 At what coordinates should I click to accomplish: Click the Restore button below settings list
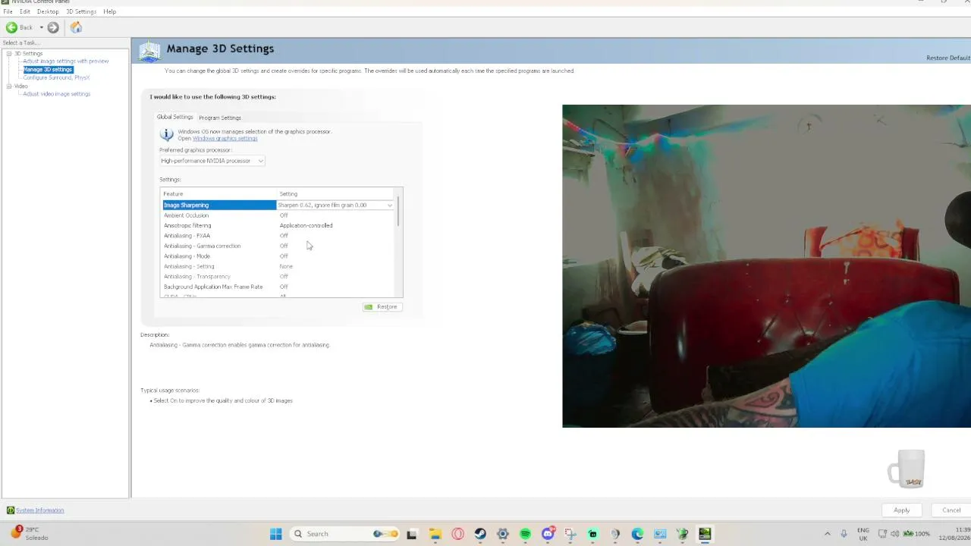[x=382, y=307]
